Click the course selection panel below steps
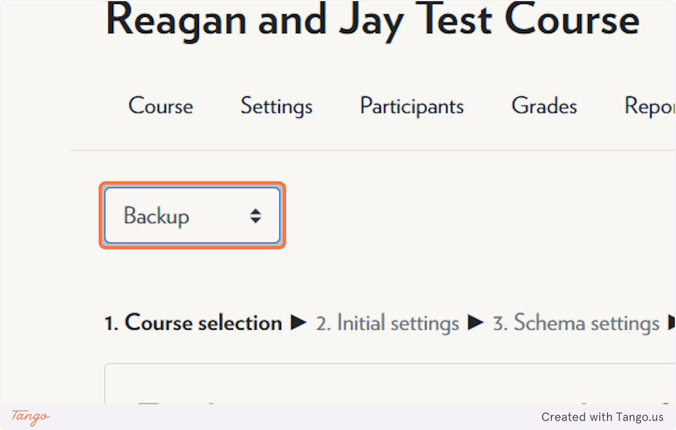Image resolution: width=676 pixels, height=430 pixels. [390, 384]
